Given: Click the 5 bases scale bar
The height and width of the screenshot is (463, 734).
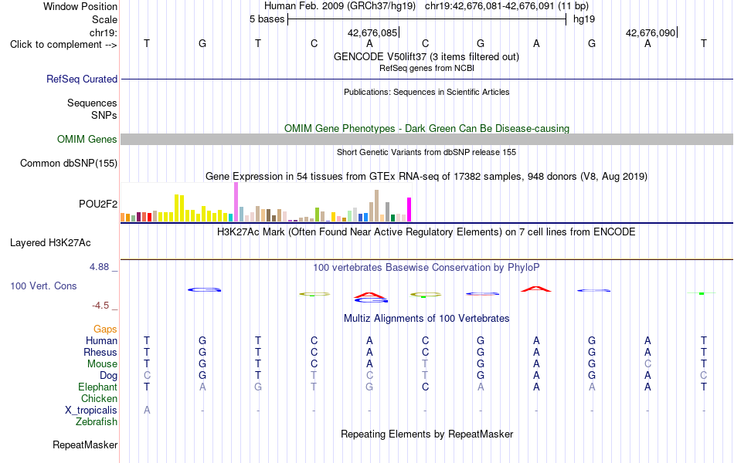Looking at the screenshot, I should [x=427, y=19].
